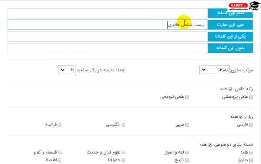261x164 pixels.
Task: Check the جغرافیا subject checkbox
Action: (x=124, y=160)
